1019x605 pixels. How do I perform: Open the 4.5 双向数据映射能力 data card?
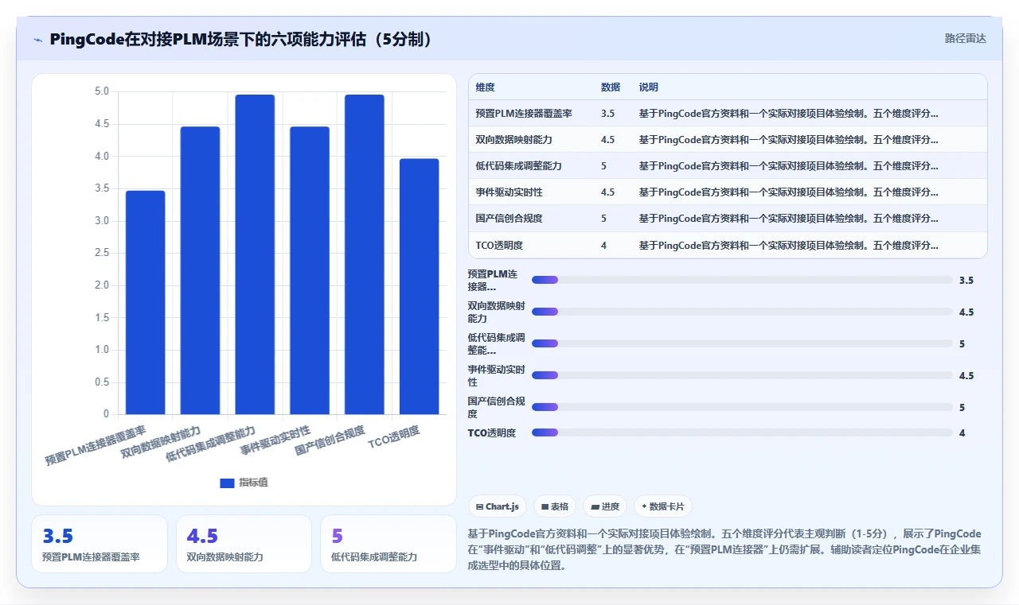(244, 544)
